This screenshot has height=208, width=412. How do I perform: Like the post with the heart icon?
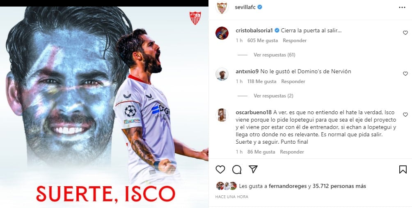[x=220, y=170]
